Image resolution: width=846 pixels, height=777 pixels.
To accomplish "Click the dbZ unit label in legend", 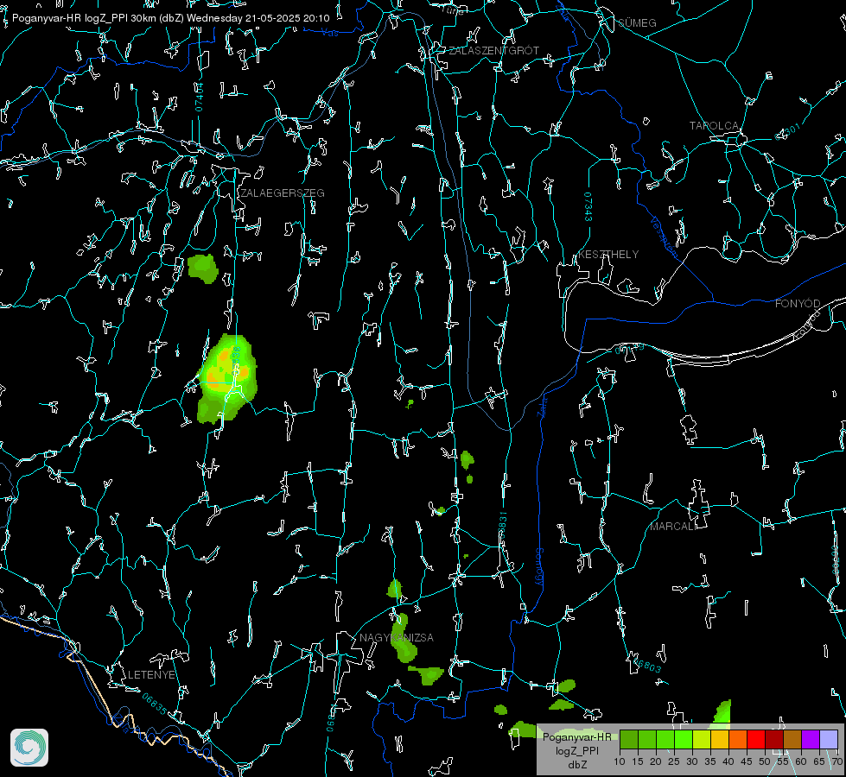I will coord(576,765).
